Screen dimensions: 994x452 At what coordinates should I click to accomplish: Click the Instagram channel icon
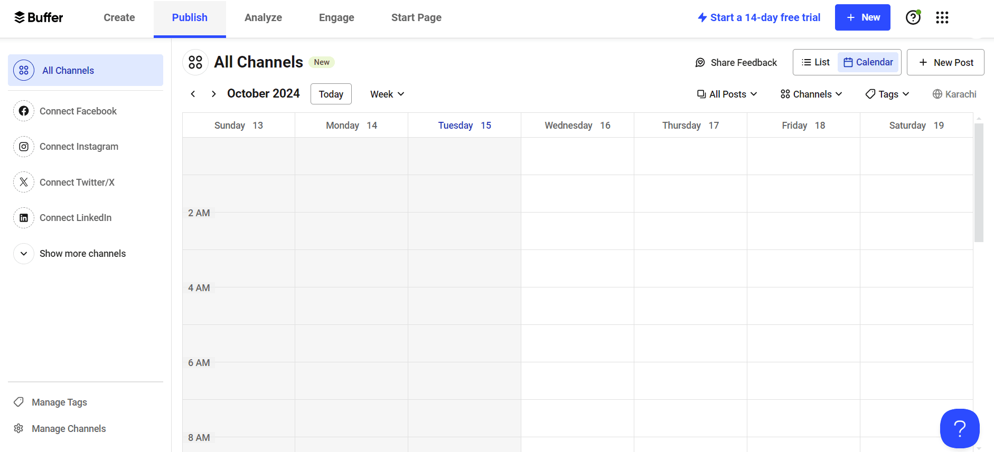point(24,147)
